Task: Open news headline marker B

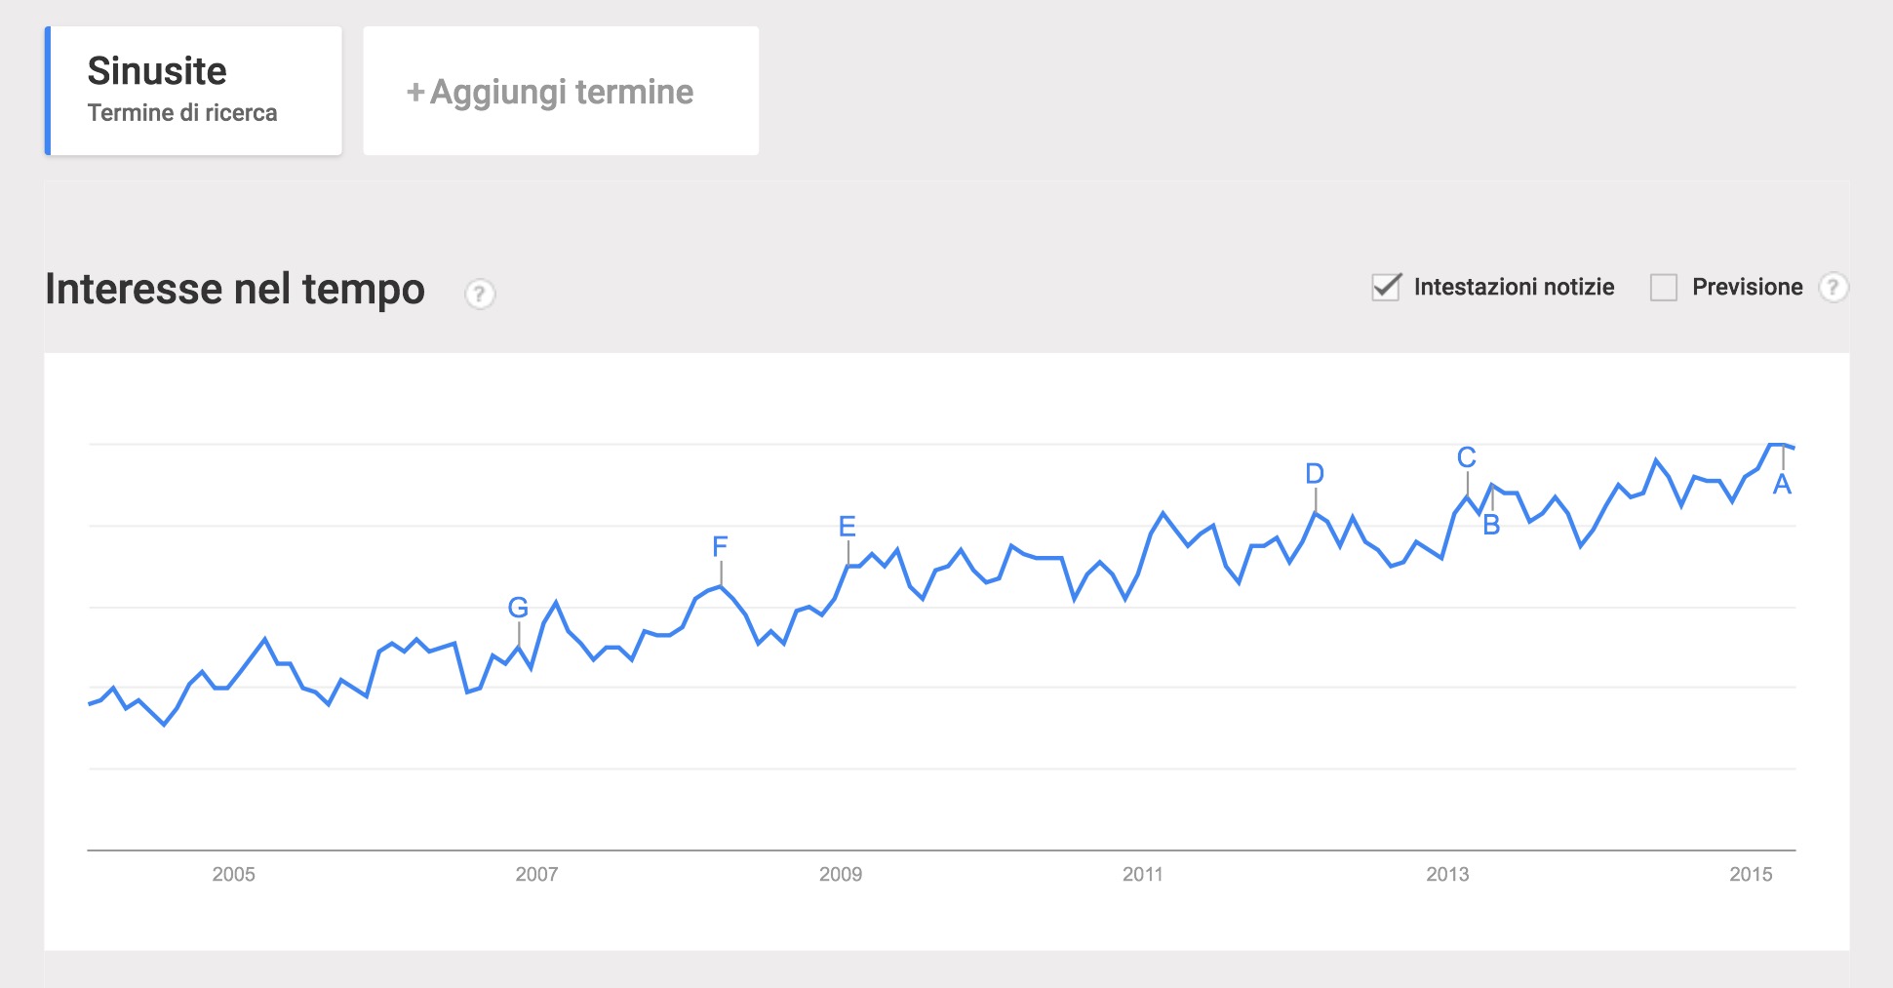Action: pyautogui.click(x=1491, y=525)
